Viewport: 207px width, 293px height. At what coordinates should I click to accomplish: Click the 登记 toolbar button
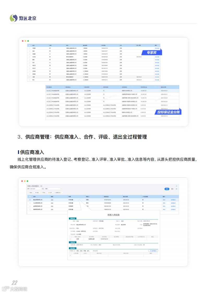click(x=31, y=193)
